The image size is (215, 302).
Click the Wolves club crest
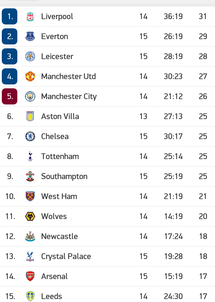pyautogui.click(x=30, y=216)
